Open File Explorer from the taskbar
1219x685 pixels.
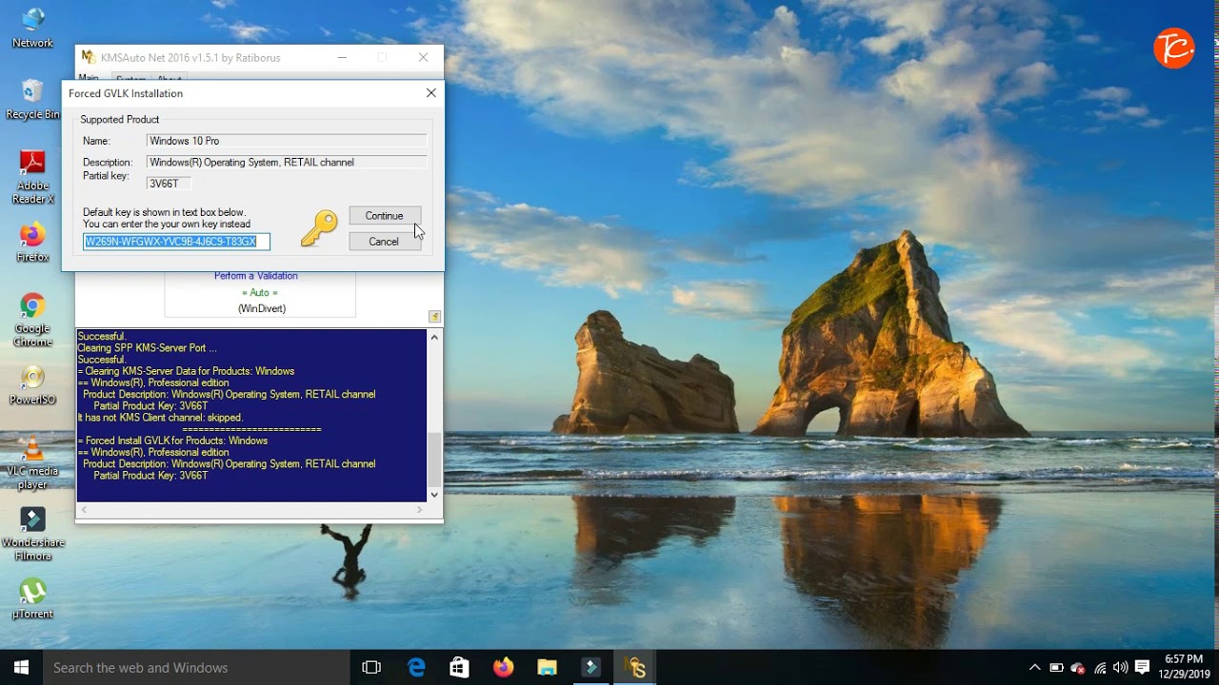pos(547,668)
